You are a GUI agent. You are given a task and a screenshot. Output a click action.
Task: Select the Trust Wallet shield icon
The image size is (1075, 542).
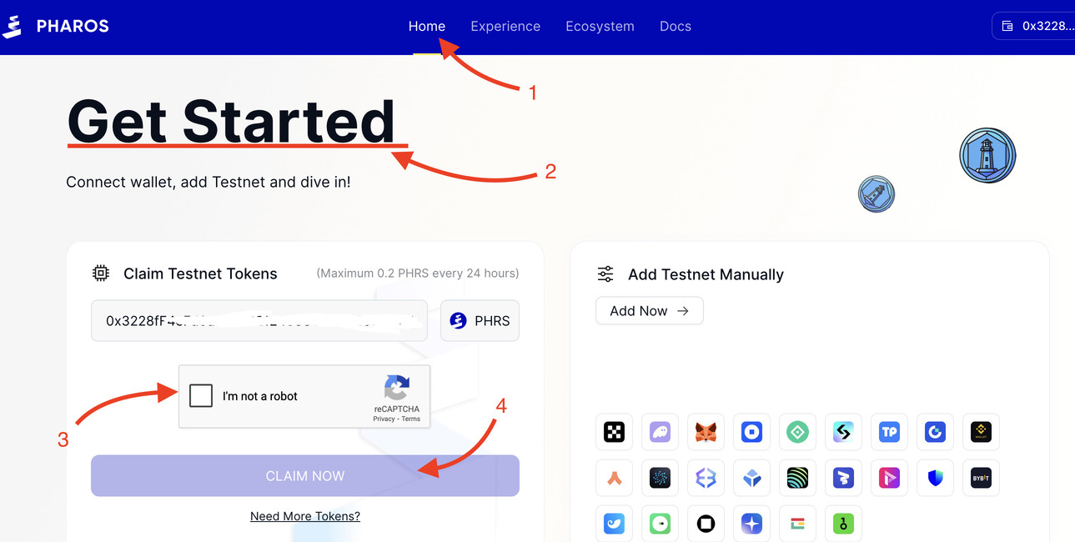coord(935,478)
